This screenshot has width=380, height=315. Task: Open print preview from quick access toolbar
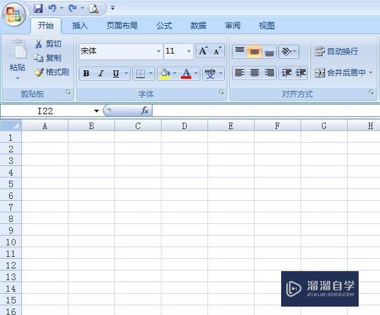point(94,9)
